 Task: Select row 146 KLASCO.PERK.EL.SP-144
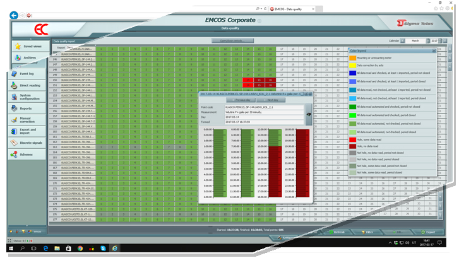[x=78, y=59]
